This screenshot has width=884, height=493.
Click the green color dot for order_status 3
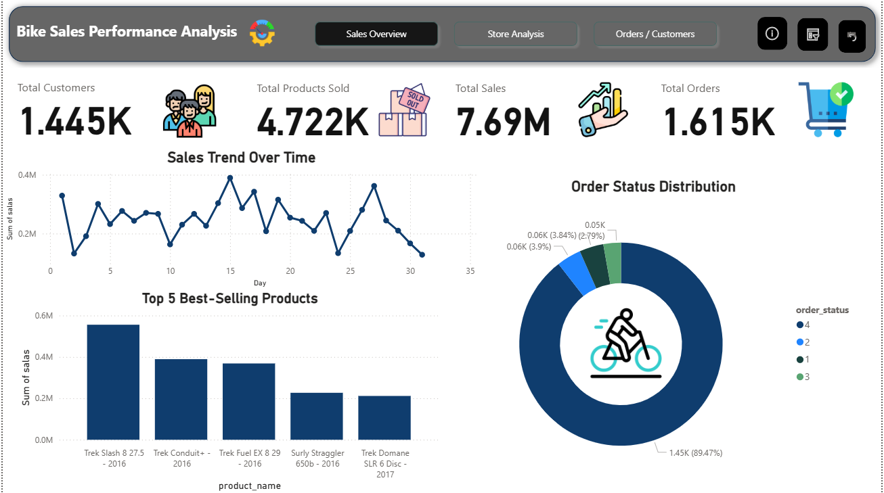tap(798, 377)
